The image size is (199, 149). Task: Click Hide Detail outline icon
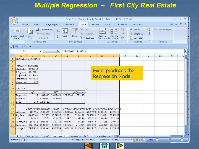coord(148,34)
